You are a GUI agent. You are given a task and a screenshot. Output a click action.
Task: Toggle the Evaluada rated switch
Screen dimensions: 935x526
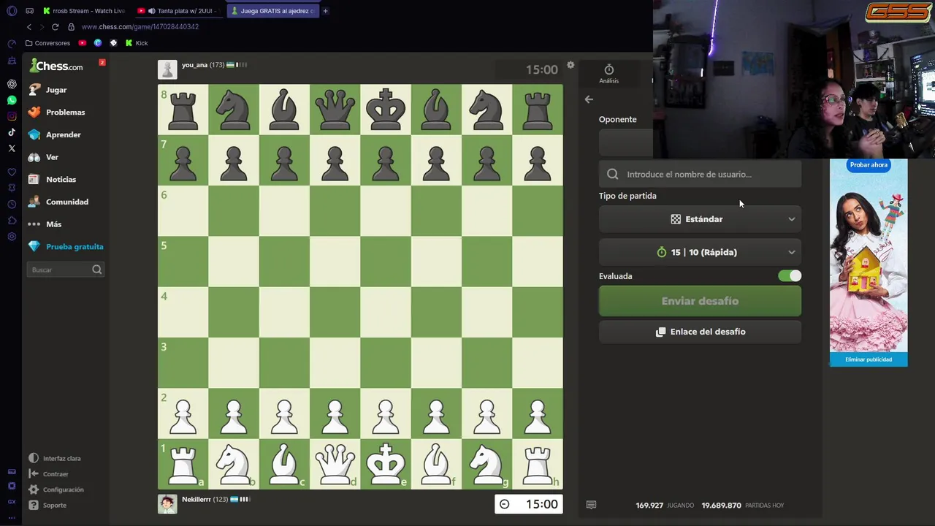(x=790, y=276)
